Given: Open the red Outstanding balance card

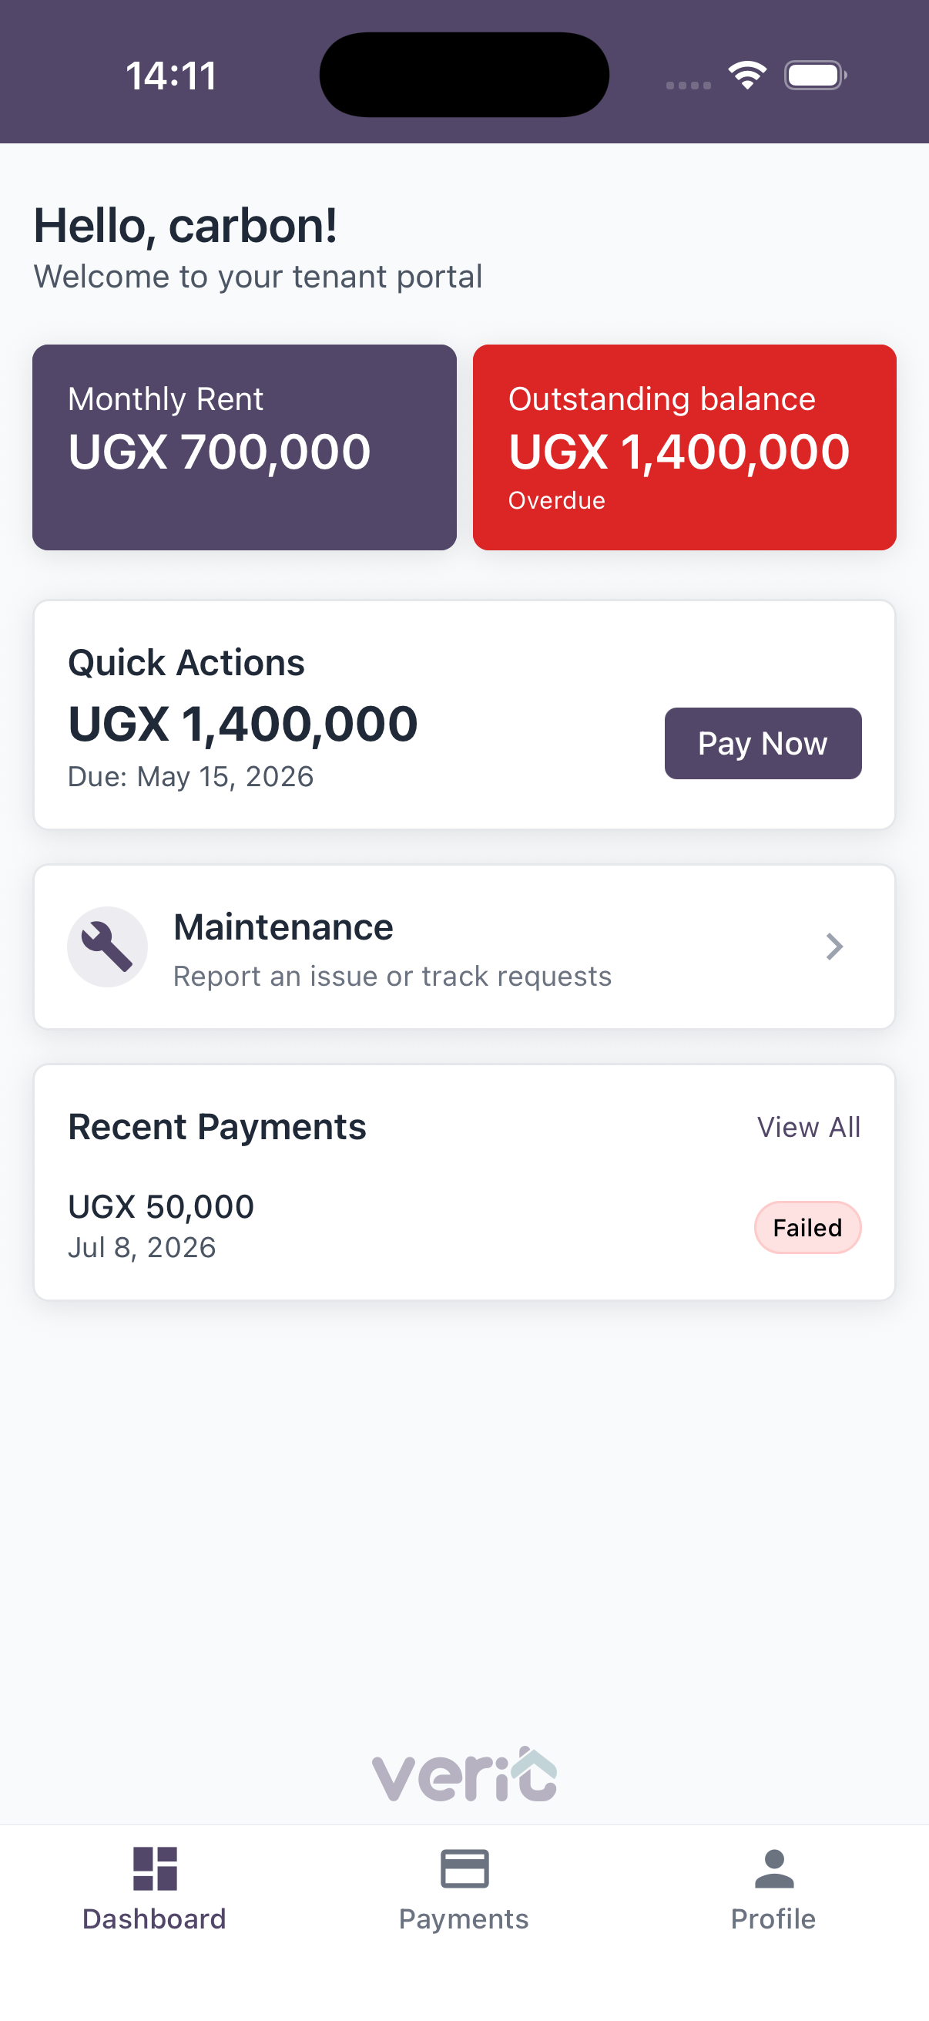Looking at the screenshot, I should [684, 447].
